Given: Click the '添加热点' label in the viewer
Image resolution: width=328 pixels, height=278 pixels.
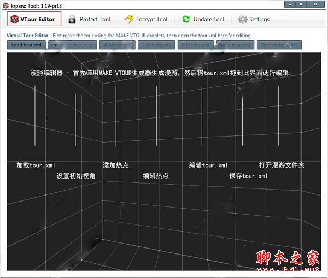Looking at the screenshot, I should (115, 165).
